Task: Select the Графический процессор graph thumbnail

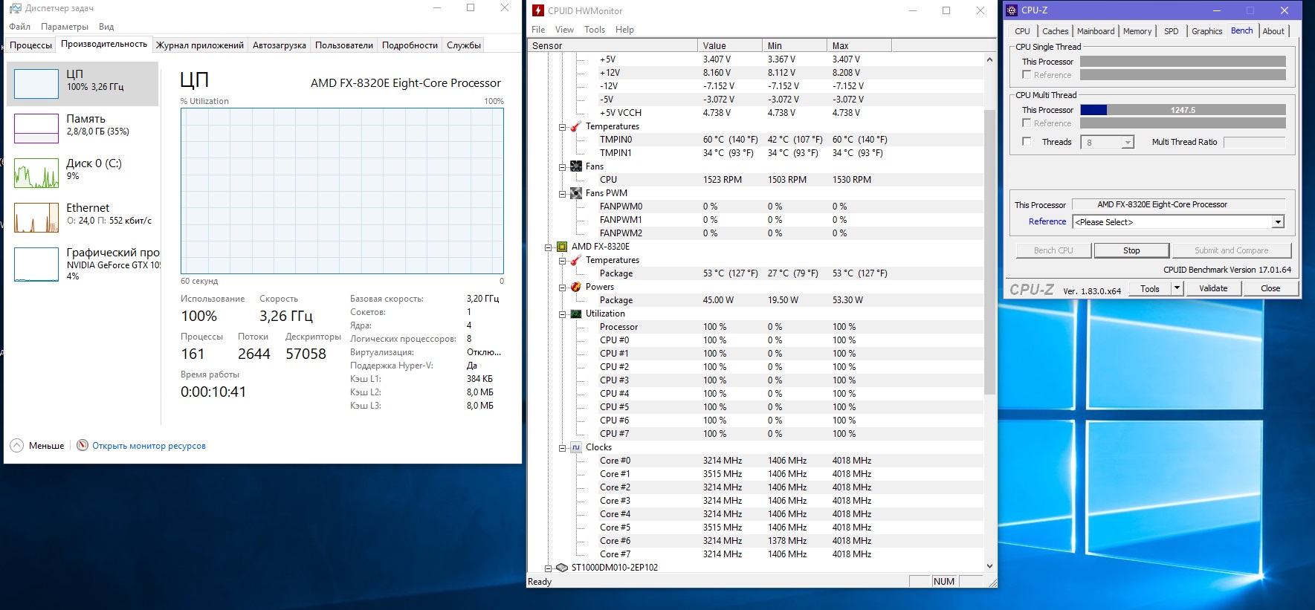Action: (36, 264)
